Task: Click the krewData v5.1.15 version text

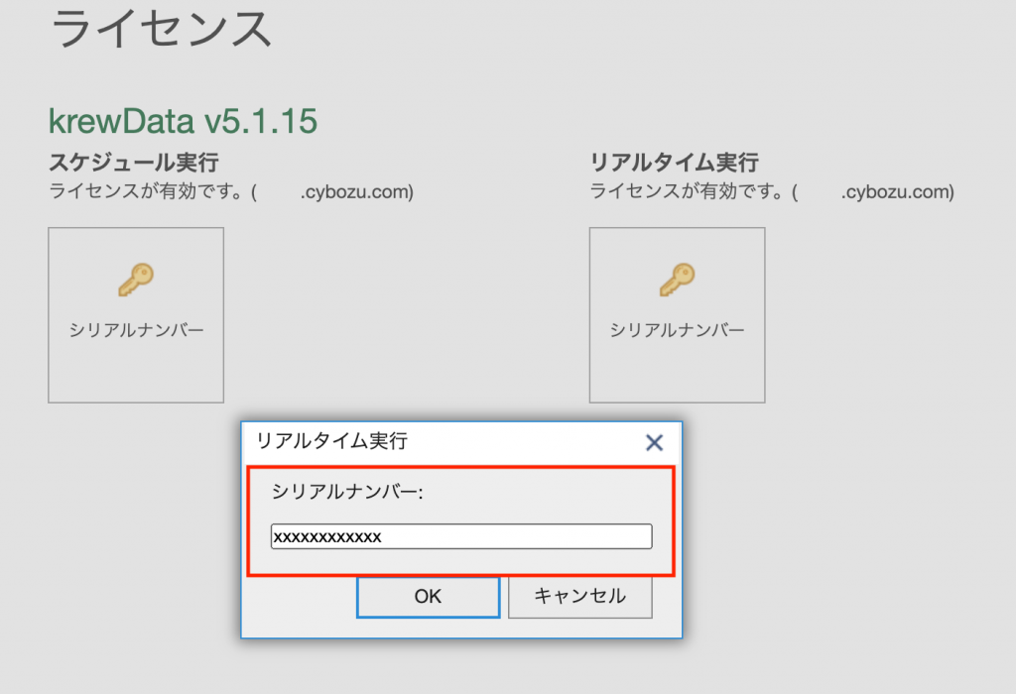Action: coord(183,121)
